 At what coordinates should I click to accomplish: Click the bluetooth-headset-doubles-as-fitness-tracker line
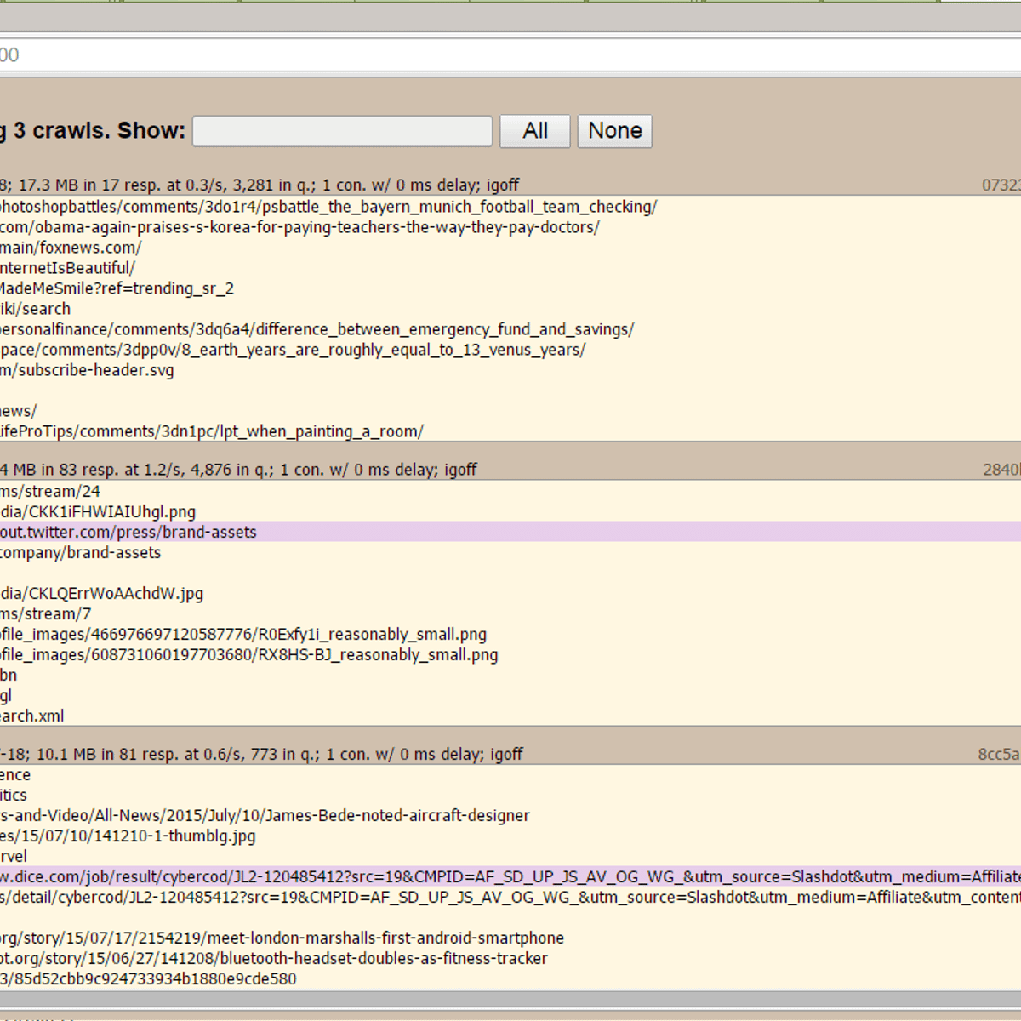[x=273, y=958]
